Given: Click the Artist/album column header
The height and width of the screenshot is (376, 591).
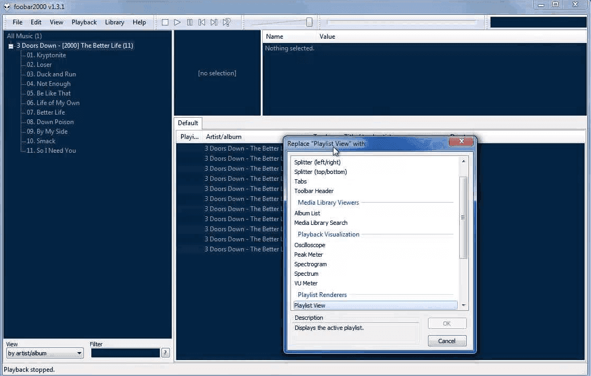Looking at the screenshot, I should point(224,137).
